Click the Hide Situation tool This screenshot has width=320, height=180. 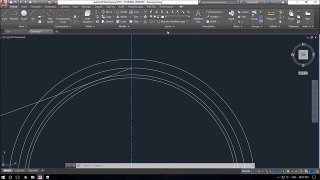tap(87, 16)
